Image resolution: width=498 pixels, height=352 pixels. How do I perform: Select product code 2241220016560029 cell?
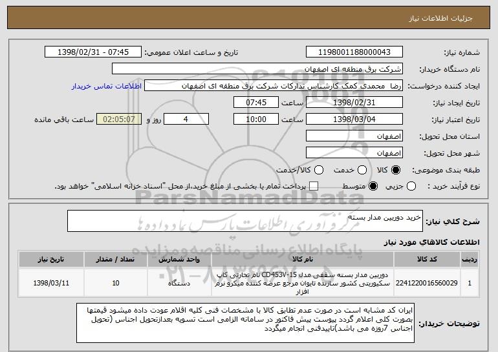pyautogui.click(x=427, y=283)
